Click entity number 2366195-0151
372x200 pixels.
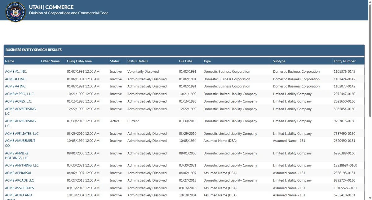pos(344,173)
